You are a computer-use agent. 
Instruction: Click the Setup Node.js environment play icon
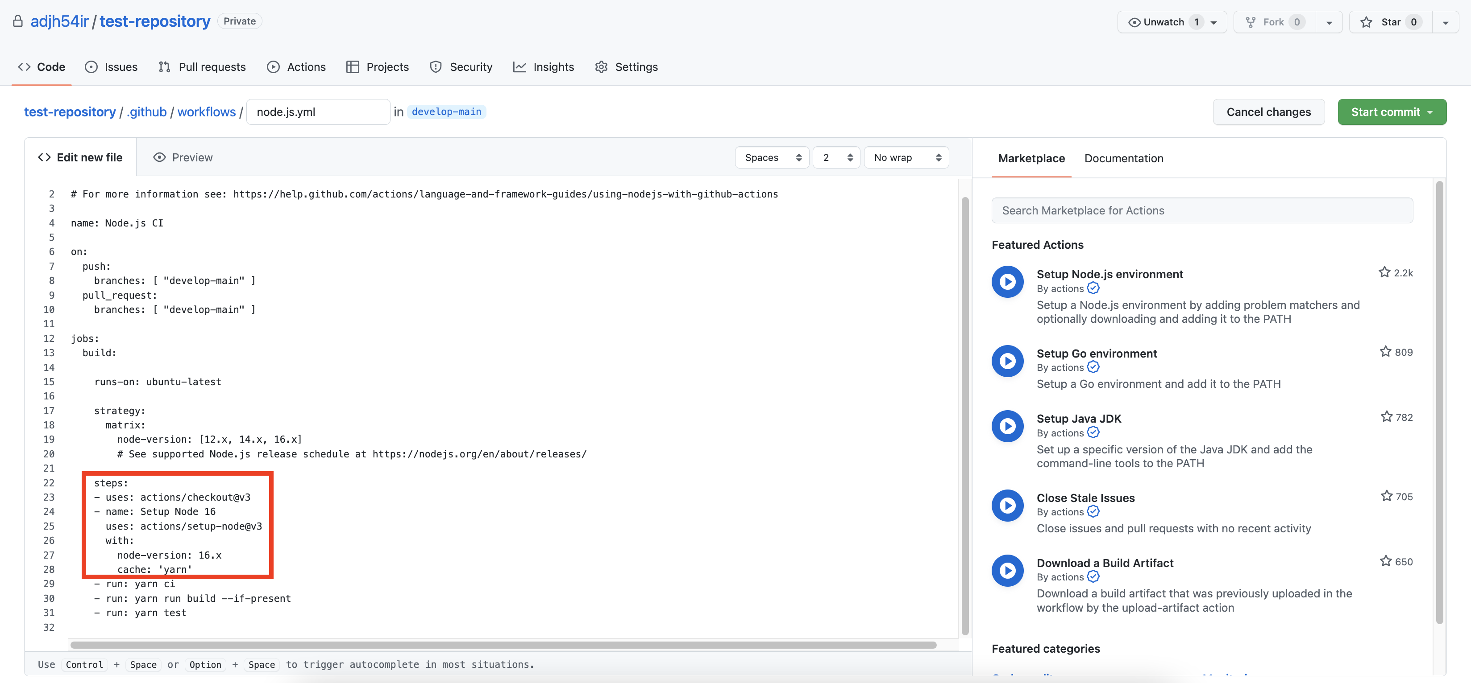1007,282
